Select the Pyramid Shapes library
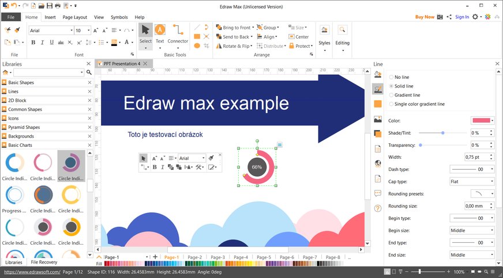This screenshot has height=278, width=503. 24,127
